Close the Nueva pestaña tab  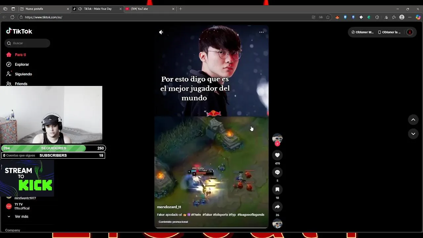68,9
